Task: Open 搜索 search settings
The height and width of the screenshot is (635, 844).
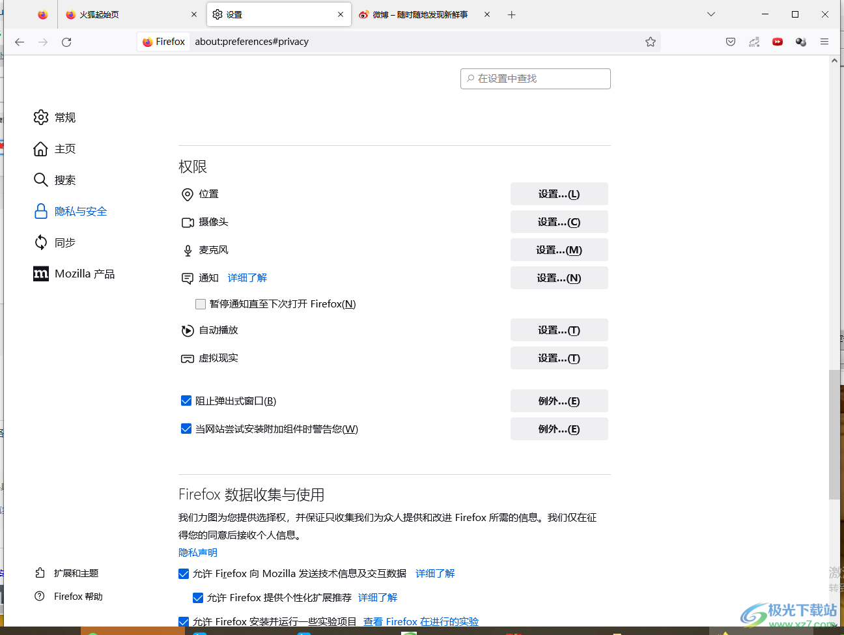Action: [x=55, y=180]
